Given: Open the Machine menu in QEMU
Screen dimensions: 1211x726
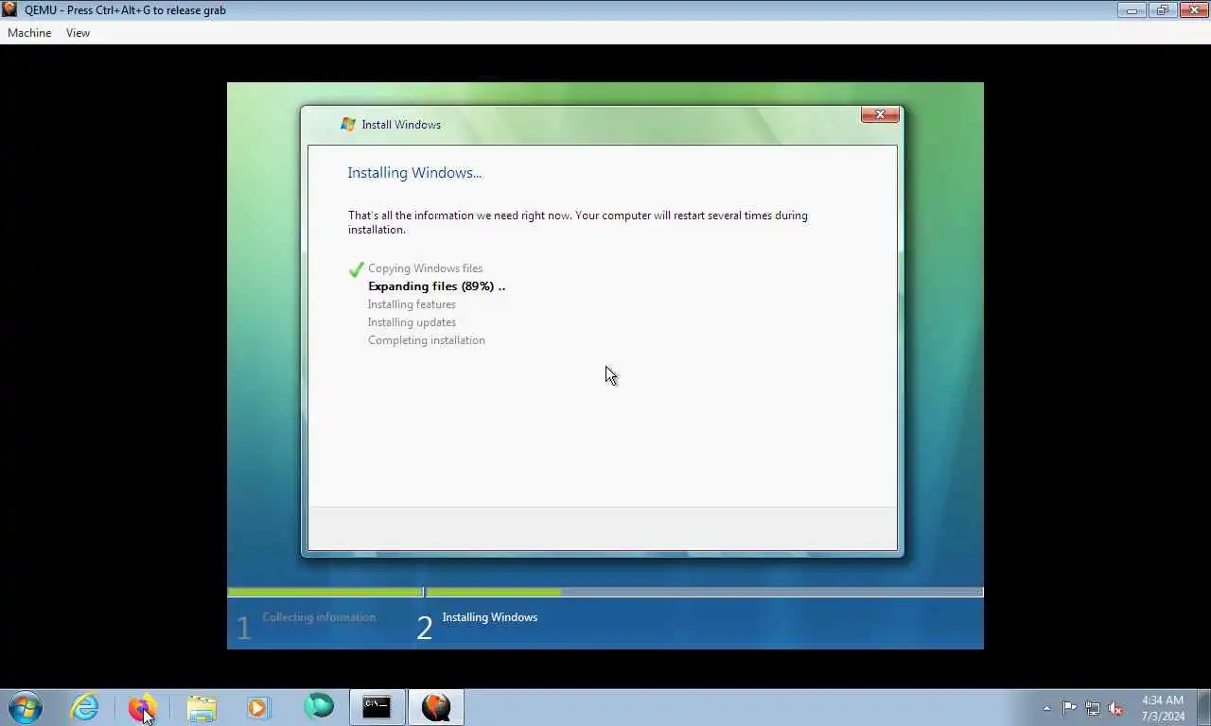Looking at the screenshot, I should point(29,32).
